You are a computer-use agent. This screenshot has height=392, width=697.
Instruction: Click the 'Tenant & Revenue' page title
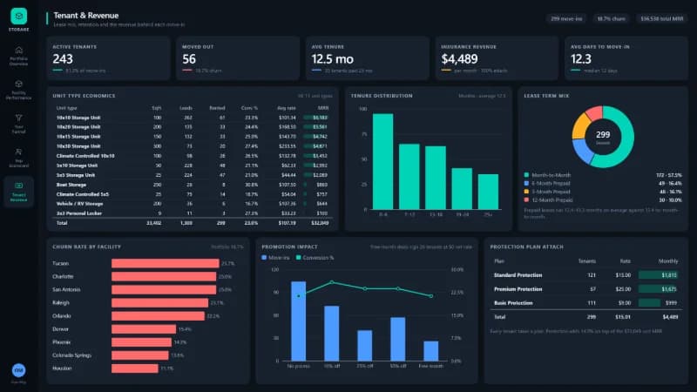tap(85, 16)
